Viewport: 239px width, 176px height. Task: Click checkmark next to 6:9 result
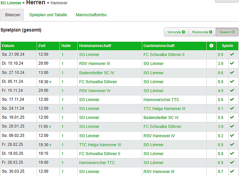[232, 163]
